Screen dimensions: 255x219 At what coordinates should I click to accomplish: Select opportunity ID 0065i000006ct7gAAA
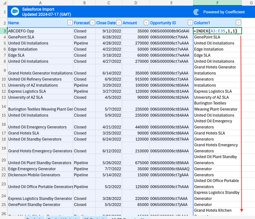pyautogui.click(x=171, y=175)
